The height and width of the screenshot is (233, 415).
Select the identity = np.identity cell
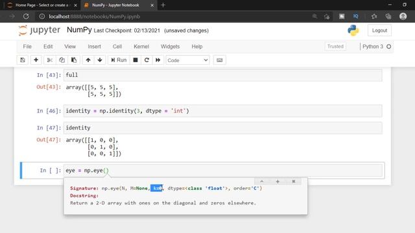click(x=223, y=111)
